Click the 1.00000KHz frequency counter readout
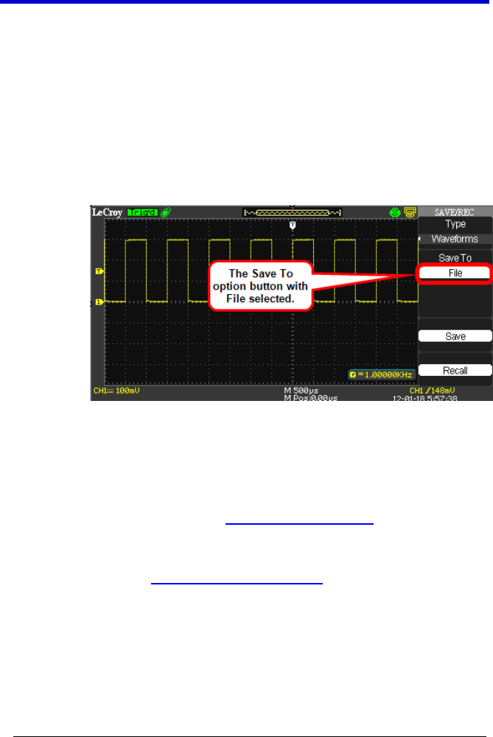493x737 pixels. point(381,374)
